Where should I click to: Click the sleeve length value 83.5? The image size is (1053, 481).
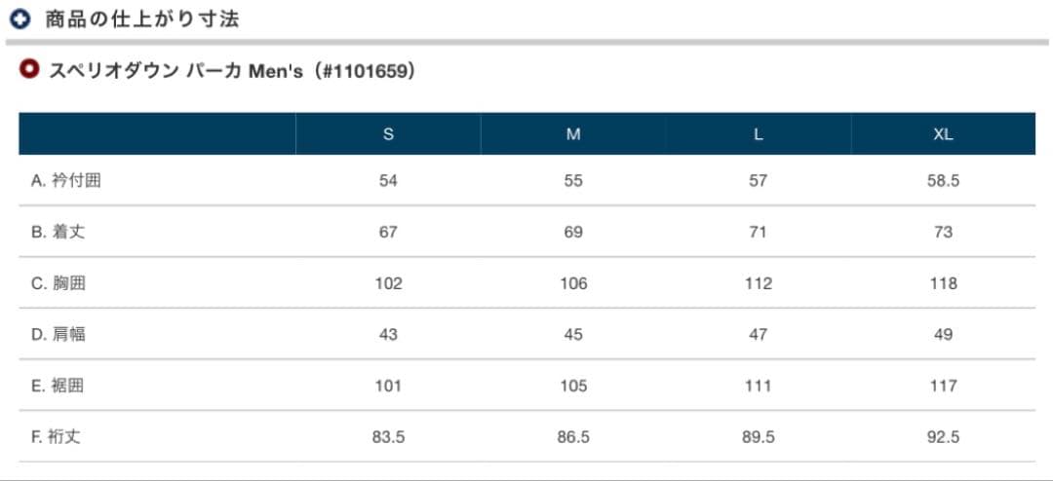tap(388, 437)
